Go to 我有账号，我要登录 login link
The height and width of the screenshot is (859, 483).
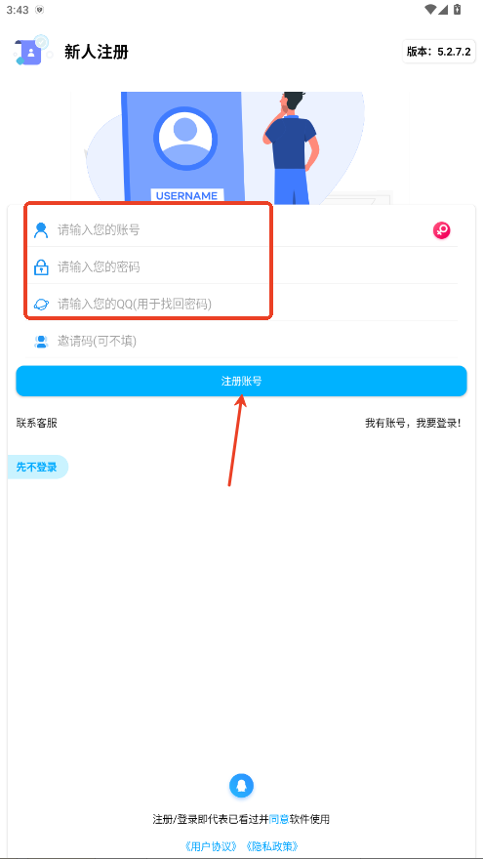(413, 423)
